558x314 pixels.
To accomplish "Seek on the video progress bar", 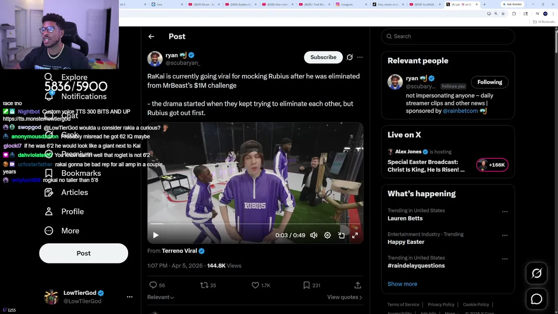I will (255, 224).
